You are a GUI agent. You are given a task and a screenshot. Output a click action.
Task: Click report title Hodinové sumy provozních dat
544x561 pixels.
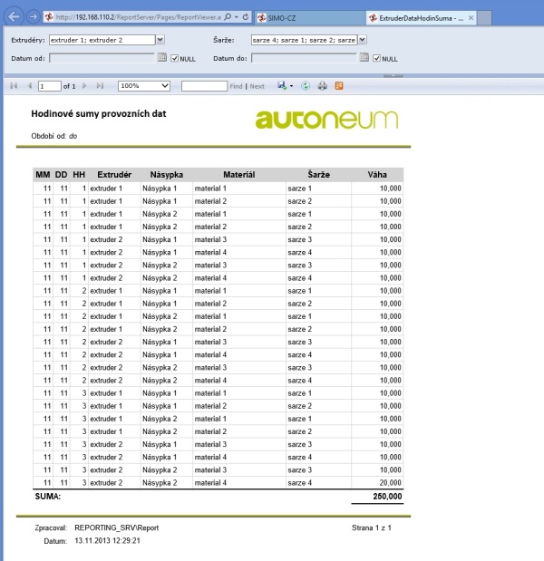(99, 114)
